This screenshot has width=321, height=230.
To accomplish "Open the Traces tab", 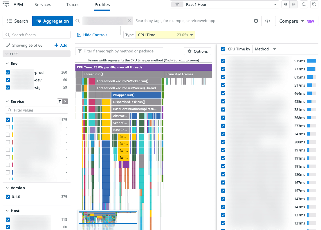I will click(73, 5).
